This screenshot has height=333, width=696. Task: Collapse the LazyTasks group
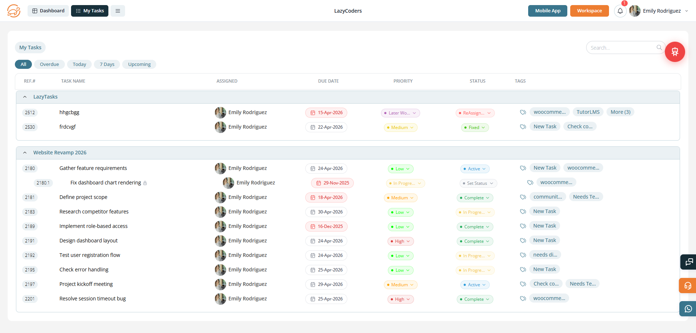tap(25, 97)
